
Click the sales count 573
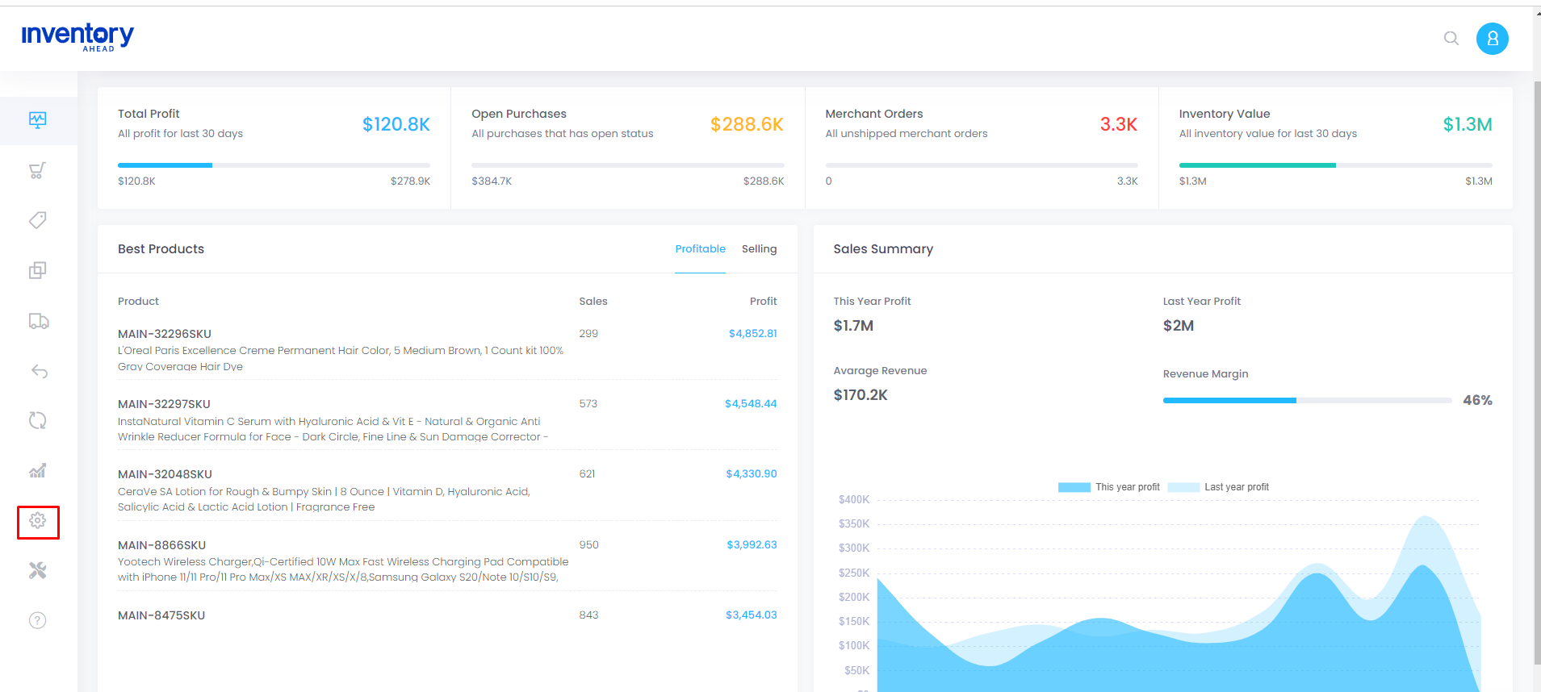click(x=588, y=404)
